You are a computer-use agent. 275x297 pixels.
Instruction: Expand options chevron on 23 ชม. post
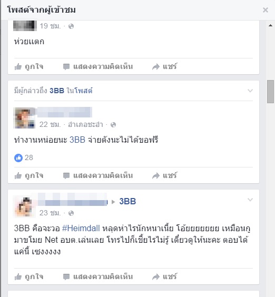250,200
